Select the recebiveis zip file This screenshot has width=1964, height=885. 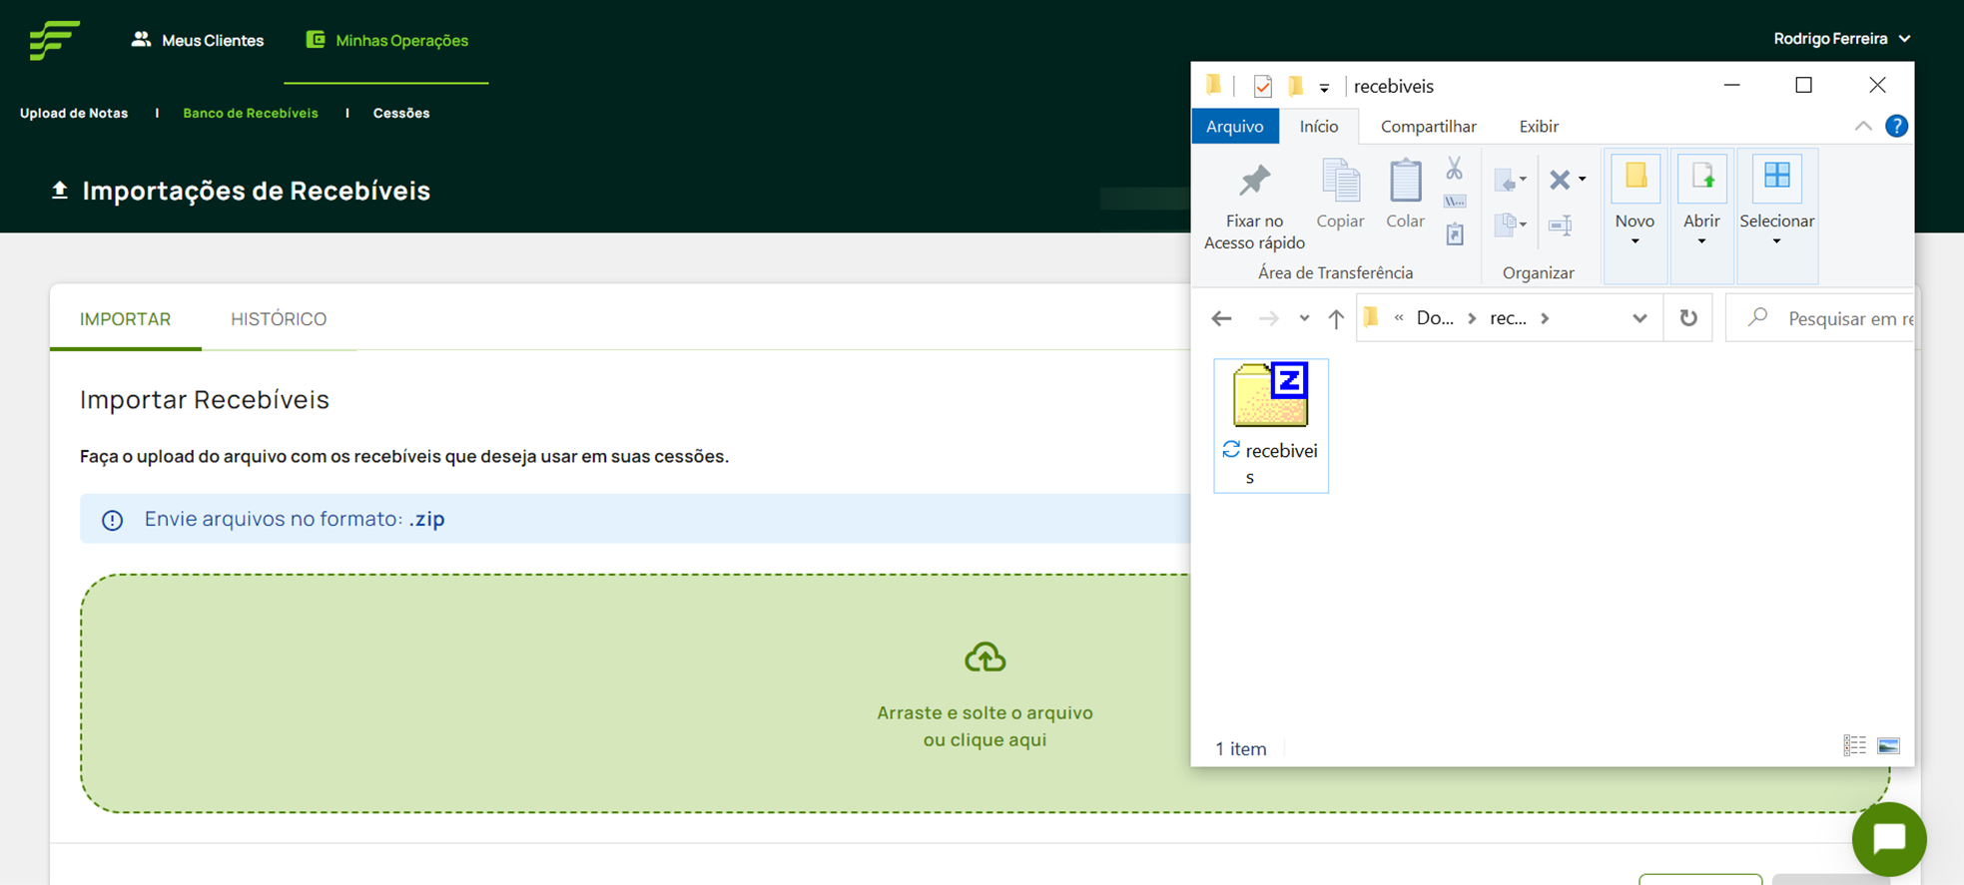(x=1270, y=424)
